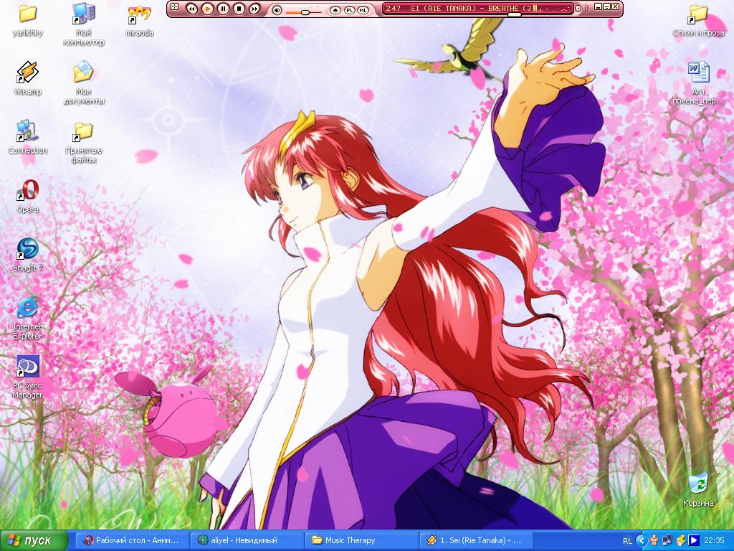Open the пуск Start menu
Screen dimensions: 734x551
click(34, 541)
